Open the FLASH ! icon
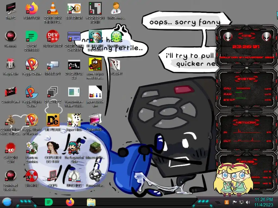The image size is (278, 208). coord(116,67)
